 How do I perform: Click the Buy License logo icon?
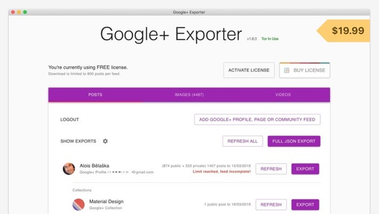pos(287,71)
